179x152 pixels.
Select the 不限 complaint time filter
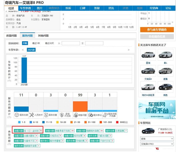tap(25, 43)
